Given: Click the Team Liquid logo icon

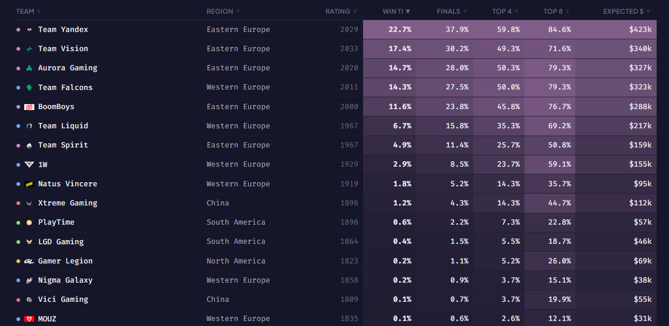Looking at the screenshot, I should [x=29, y=126].
